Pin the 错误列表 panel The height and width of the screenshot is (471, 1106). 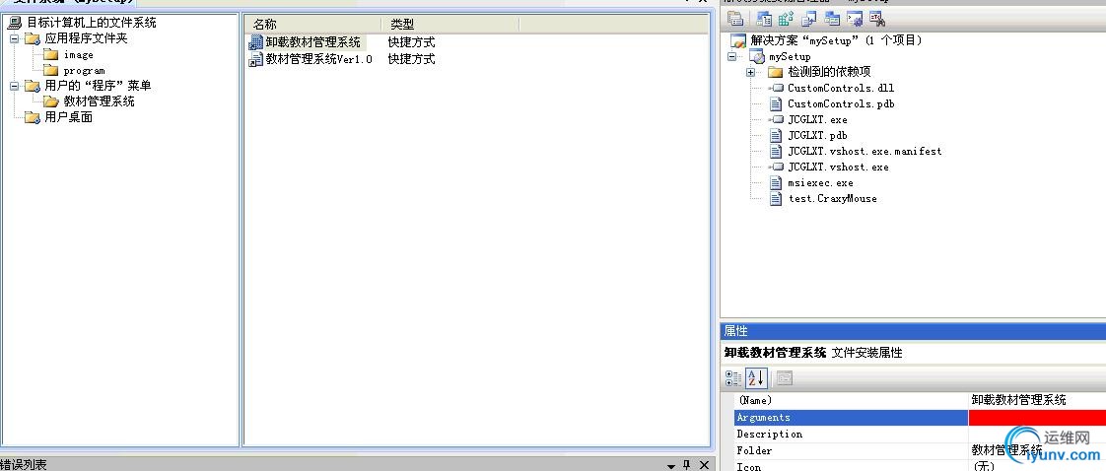[x=686, y=465]
